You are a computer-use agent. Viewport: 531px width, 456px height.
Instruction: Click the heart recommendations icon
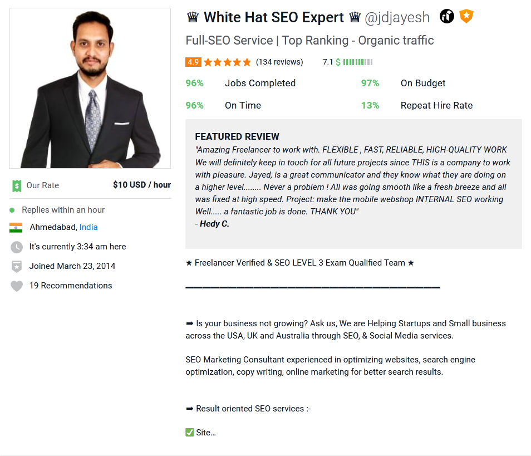(17, 286)
